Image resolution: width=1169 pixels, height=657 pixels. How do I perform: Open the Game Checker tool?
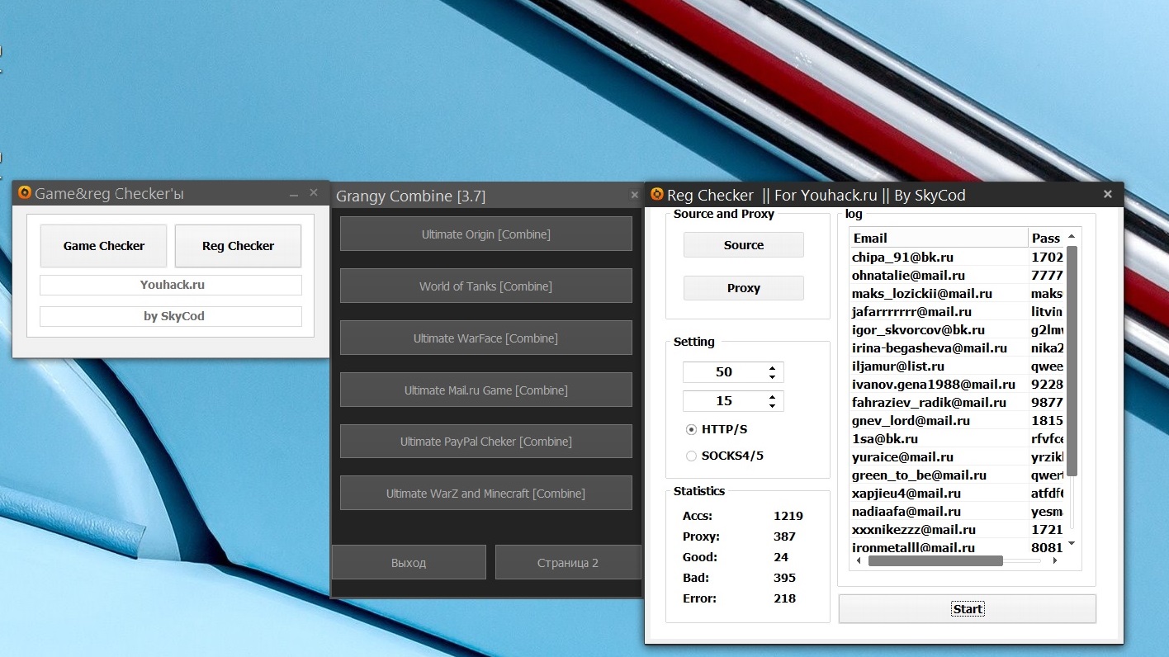(x=104, y=246)
